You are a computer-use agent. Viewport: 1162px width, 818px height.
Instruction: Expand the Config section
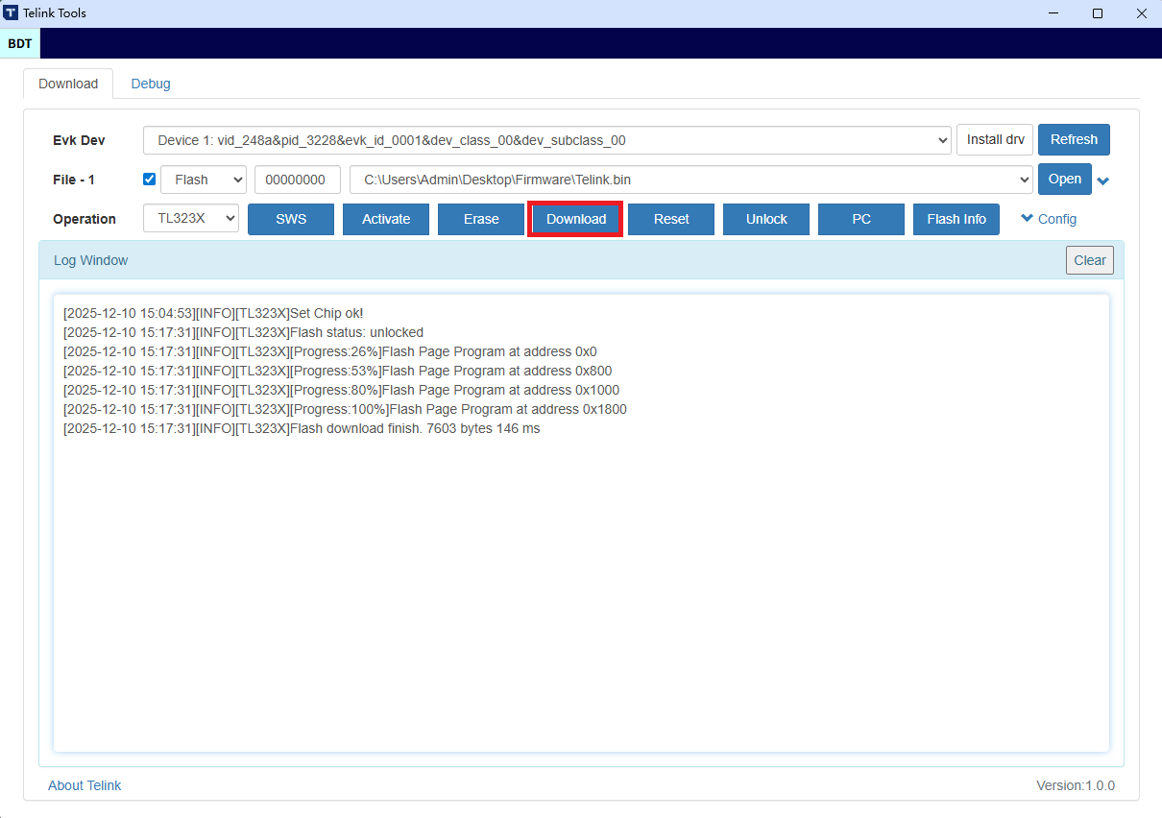click(1049, 219)
